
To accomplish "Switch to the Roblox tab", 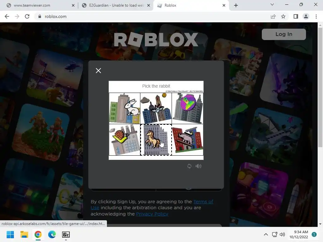I will click(191, 5).
